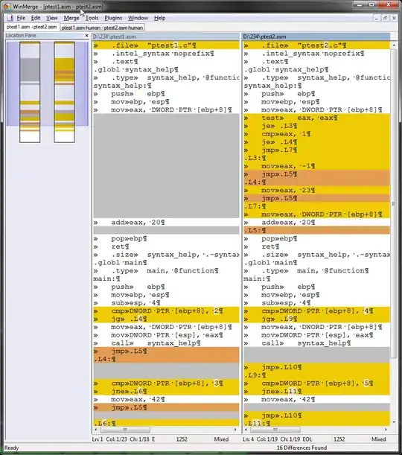Click the right pane vertical scrollbar thumb
Screen dimensions: 402x455
[x=394, y=203]
